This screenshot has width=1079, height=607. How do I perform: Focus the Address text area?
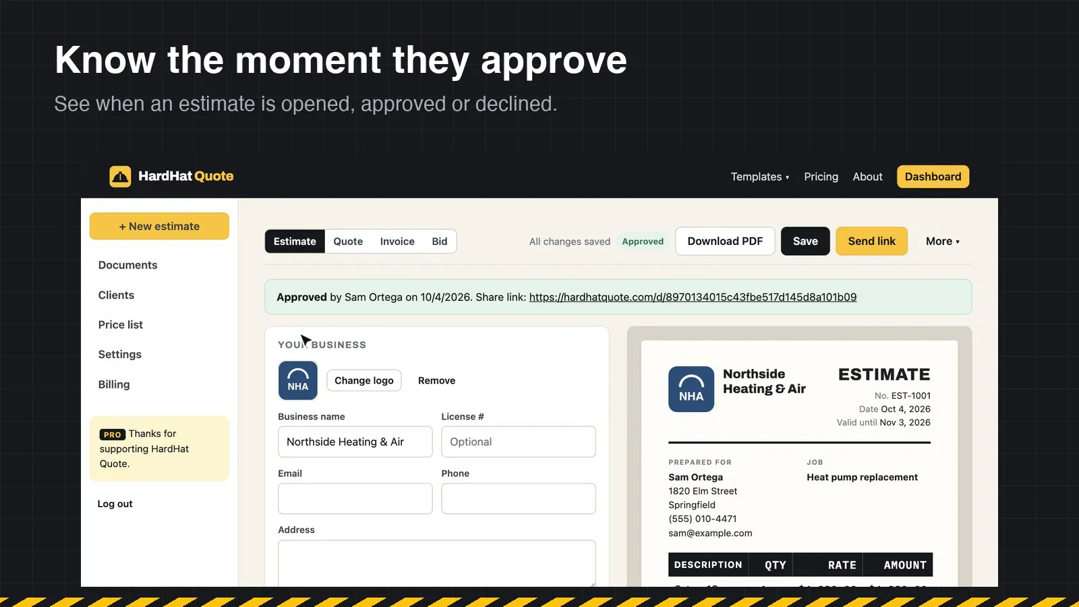coord(437,563)
